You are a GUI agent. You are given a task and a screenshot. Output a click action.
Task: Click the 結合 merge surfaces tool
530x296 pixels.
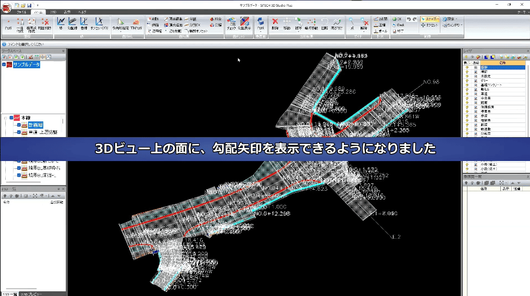(x=216, y=19)
